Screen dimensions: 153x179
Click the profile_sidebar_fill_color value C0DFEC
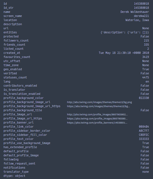(144, 135)
